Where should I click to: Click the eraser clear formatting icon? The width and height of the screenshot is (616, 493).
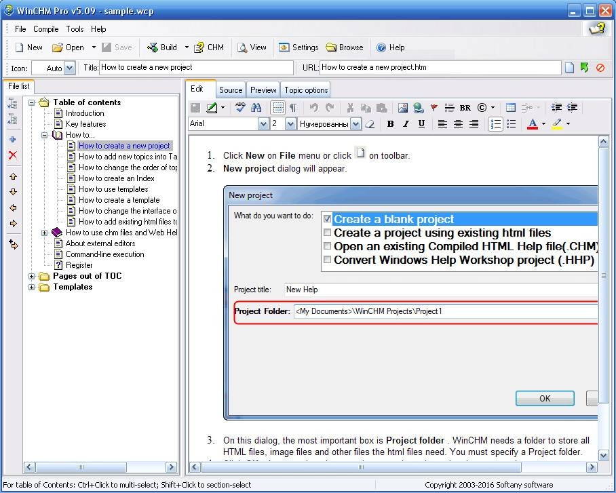click(370, 124)
